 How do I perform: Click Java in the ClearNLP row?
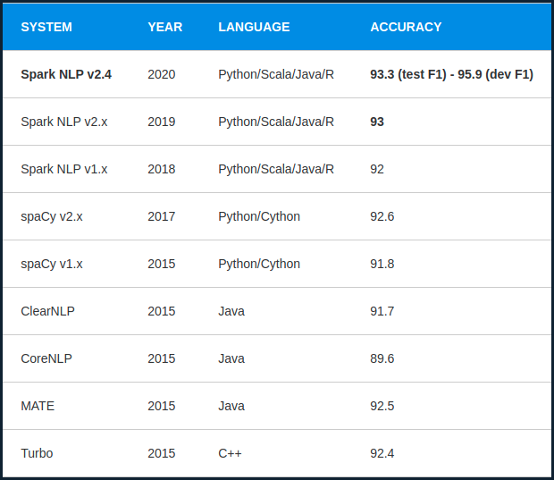click(x=231, y=311)
